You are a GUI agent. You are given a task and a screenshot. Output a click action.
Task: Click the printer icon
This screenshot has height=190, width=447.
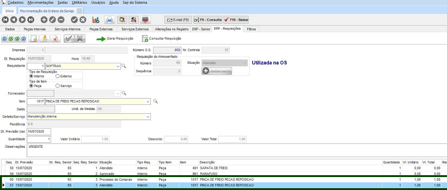click(x=110, y=20)
